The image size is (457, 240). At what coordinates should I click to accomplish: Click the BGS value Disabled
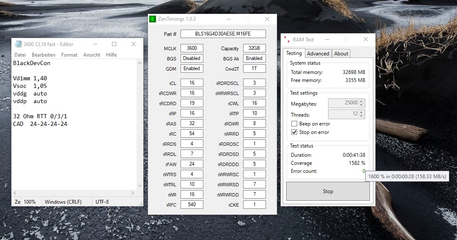192,58
